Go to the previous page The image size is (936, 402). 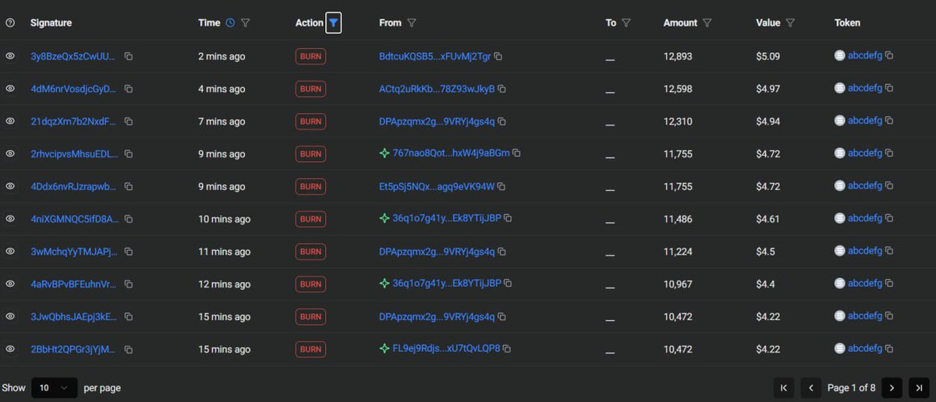coord(810,388)
